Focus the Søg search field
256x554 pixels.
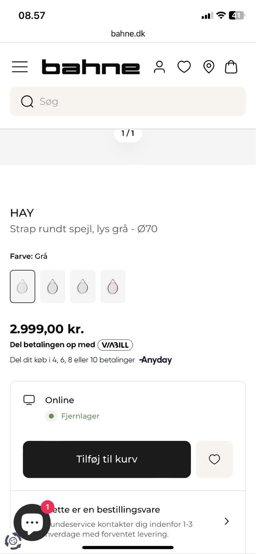click(x=138, y=101)
